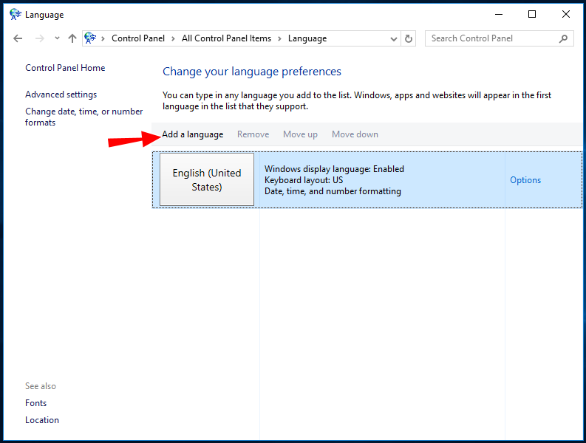This screenshot has width=586, height=443.
Task: Expand chevron before Control Panel breadcrumb
Action: click(x=103, y=38)
